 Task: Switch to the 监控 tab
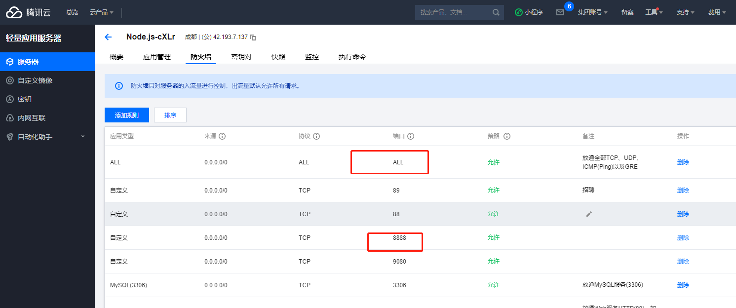point(312,57)
